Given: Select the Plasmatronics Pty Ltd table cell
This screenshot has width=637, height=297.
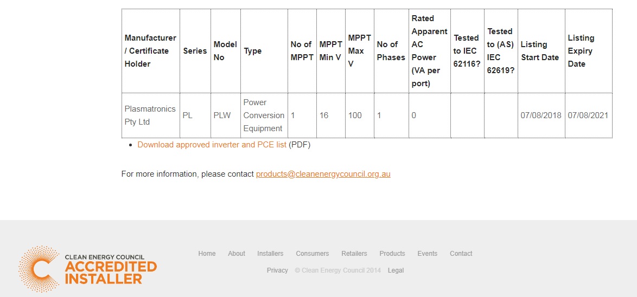Looking at the screenshot, I should 151,115.
